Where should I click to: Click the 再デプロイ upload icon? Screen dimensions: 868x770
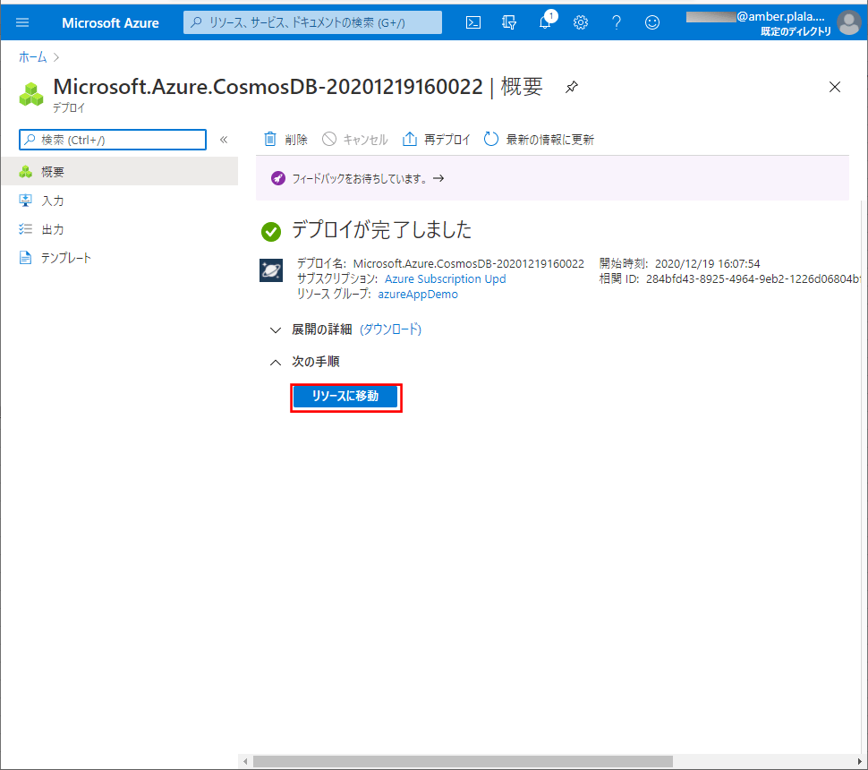(x=410, y=139)
